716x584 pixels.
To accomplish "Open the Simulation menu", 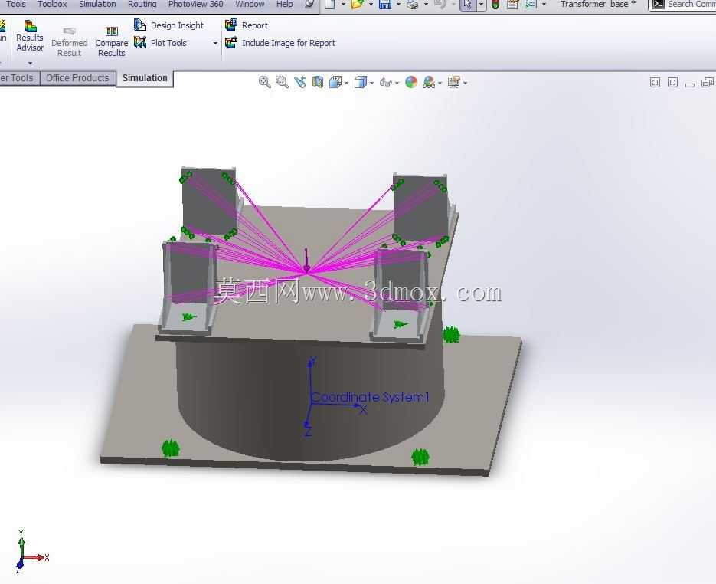I will [97, 4].
